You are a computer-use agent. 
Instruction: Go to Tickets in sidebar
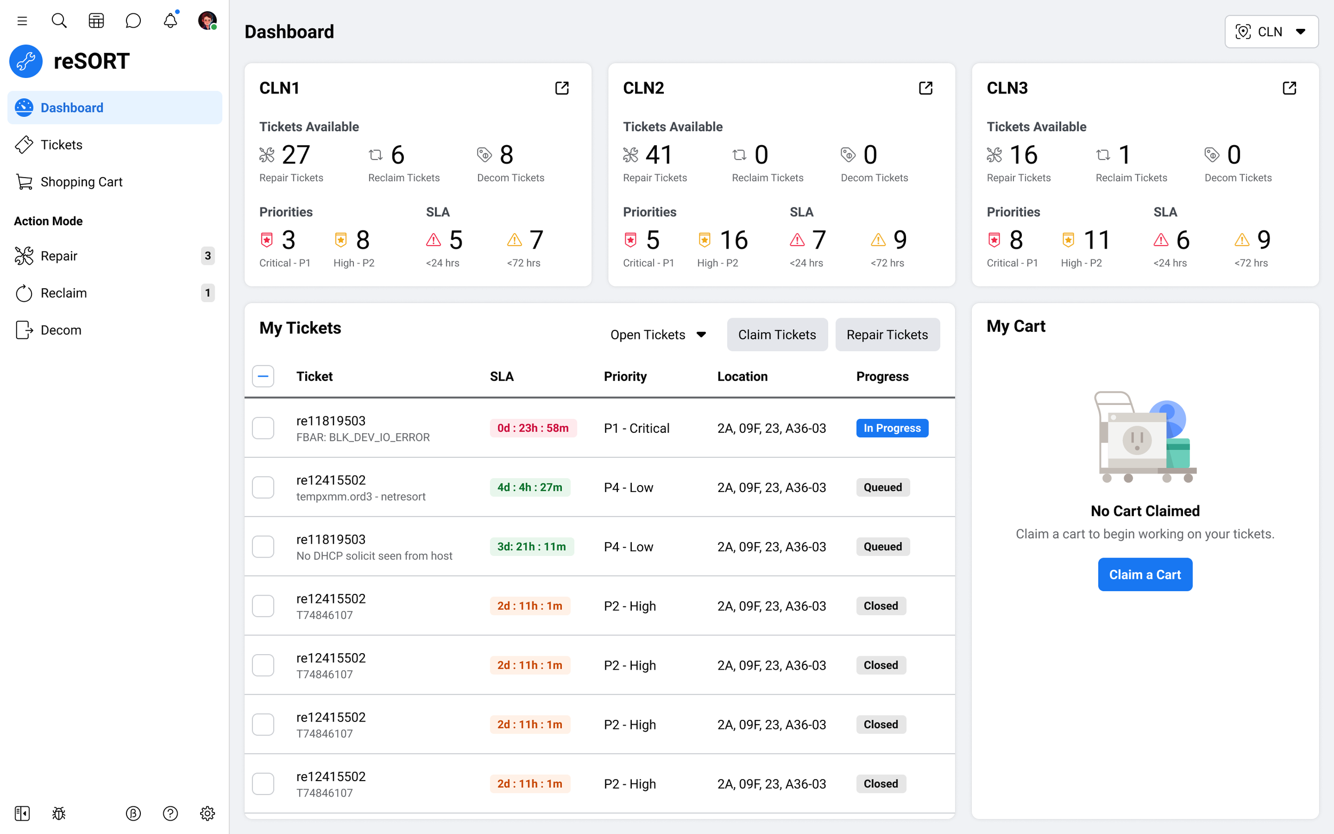61,145
